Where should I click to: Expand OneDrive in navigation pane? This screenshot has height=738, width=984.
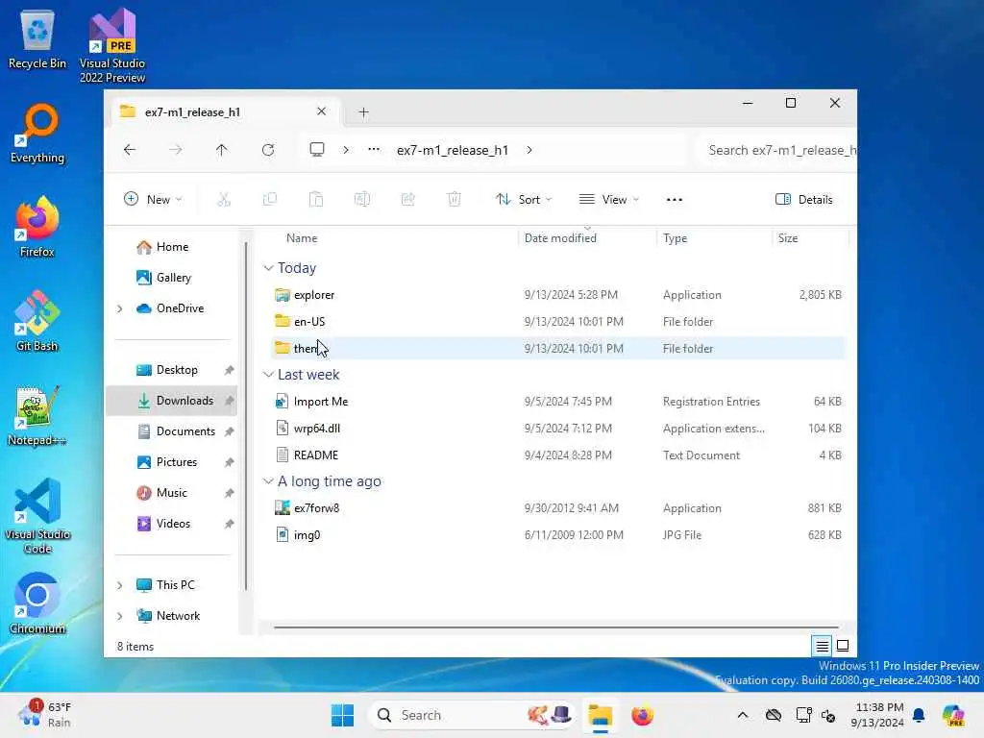[119, 308]
